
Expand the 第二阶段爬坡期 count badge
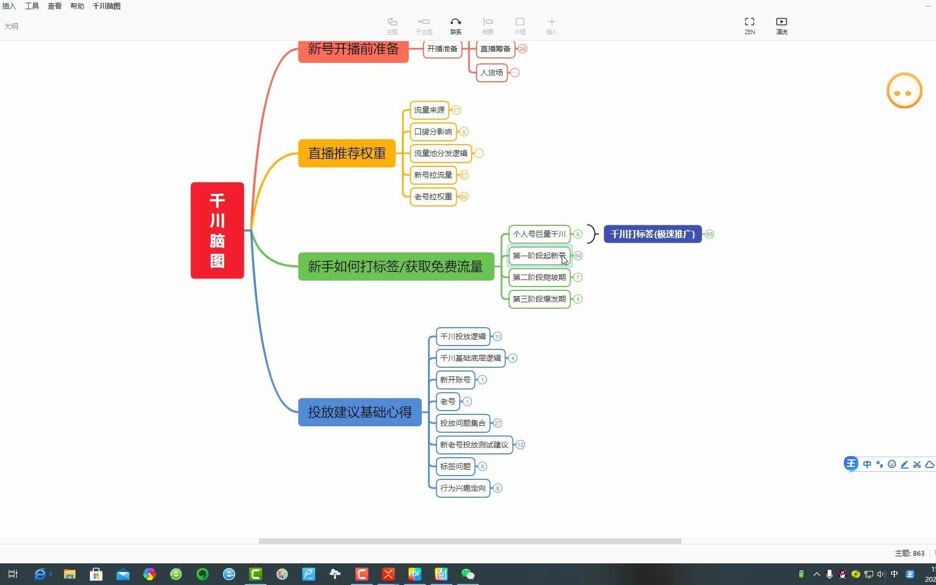click(578, 277)
